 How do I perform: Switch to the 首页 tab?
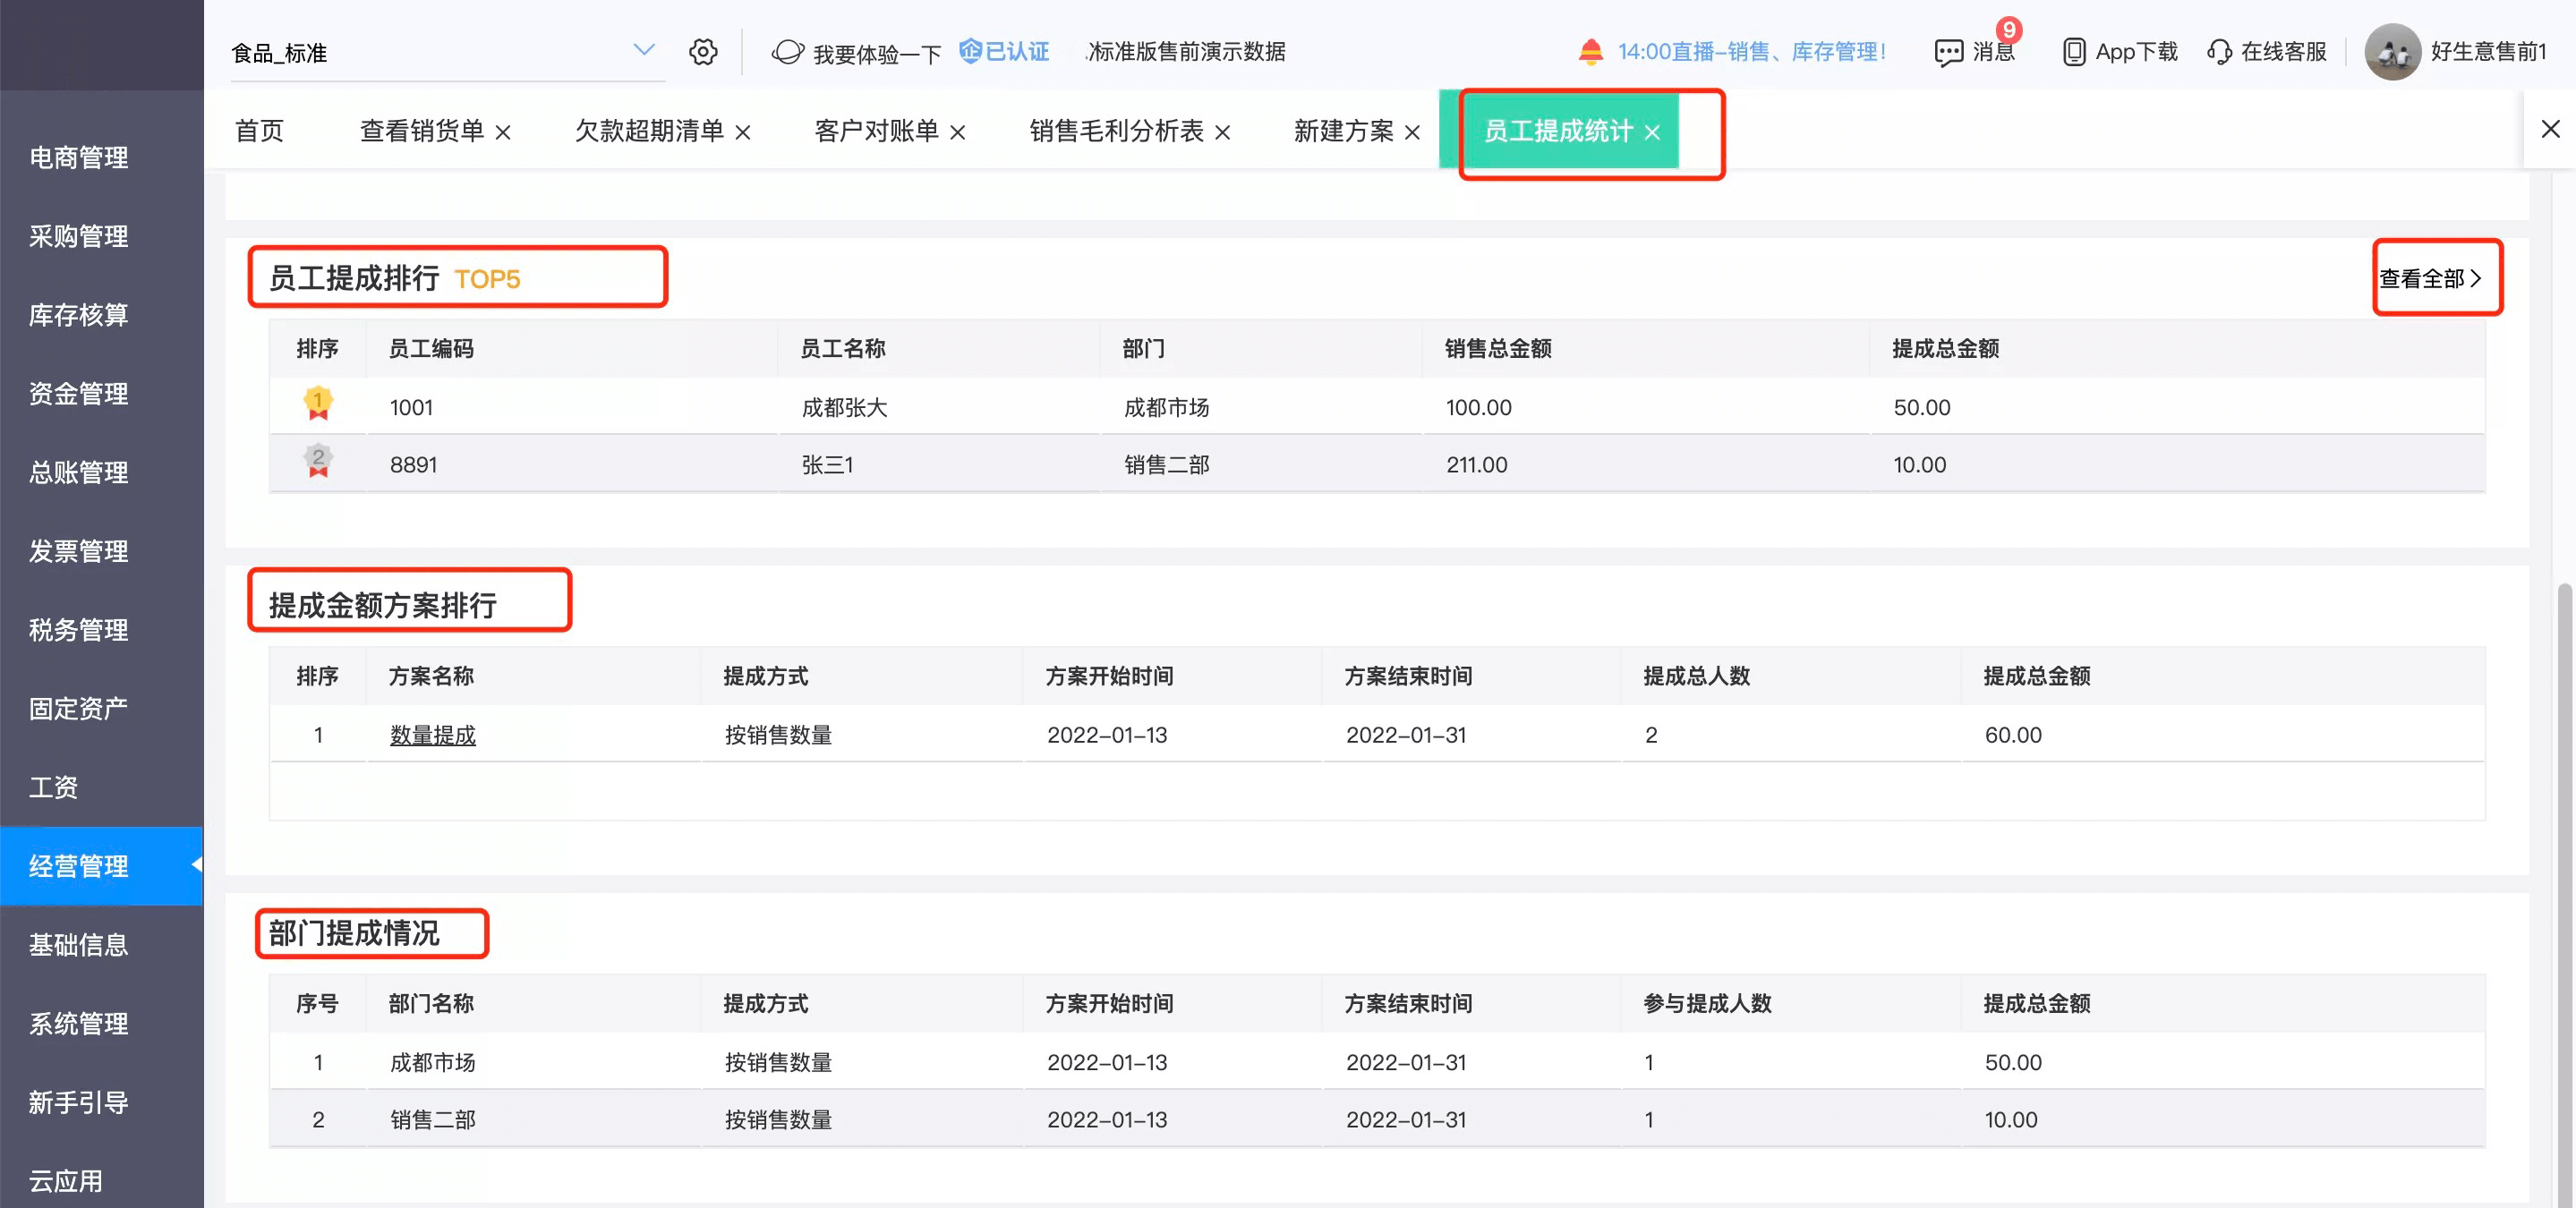point(259,131)
